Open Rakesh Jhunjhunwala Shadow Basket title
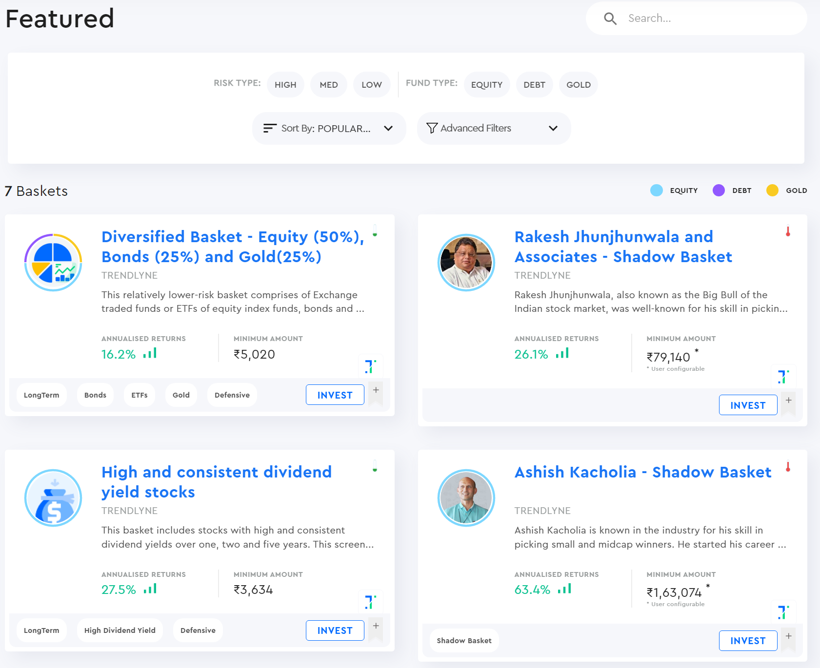This screenshot has width=820, height=668. 623,247
